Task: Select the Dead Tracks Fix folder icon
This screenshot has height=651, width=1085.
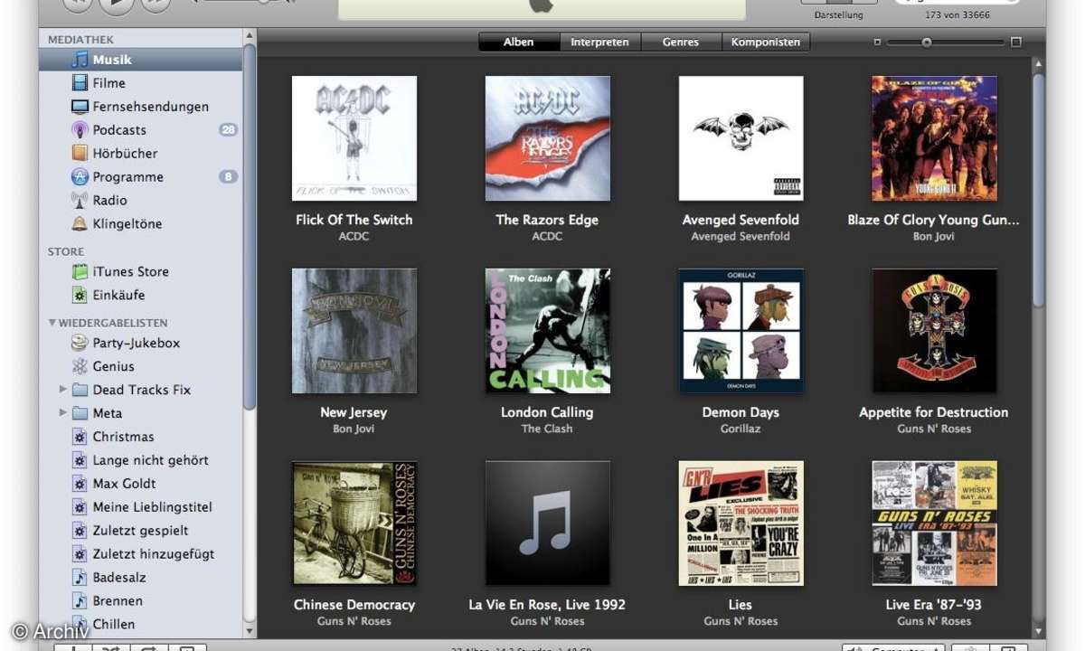Action: [x=80, y=390]
